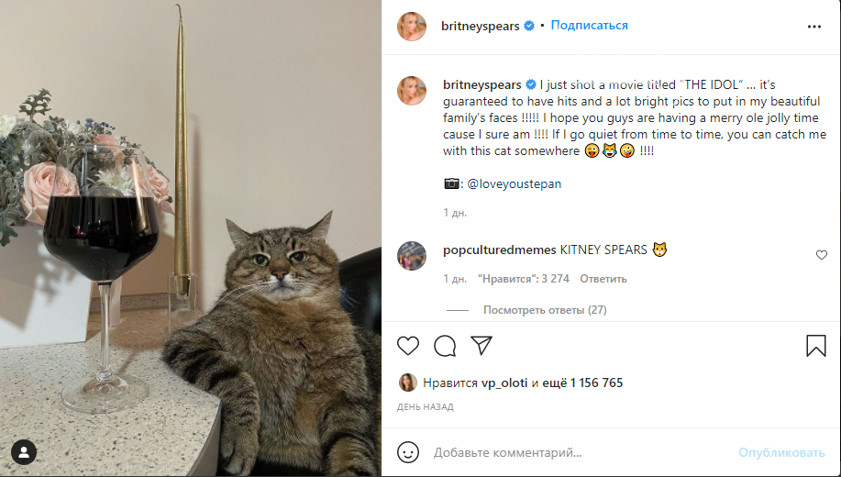The height and width of the screenshot is (477, 841).
Task: Open the three-dots post options menu
Action: click(x=814, y=27)
